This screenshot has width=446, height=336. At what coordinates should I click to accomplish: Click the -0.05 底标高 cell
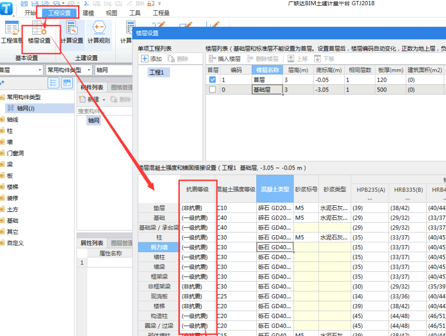pos(329,80)
